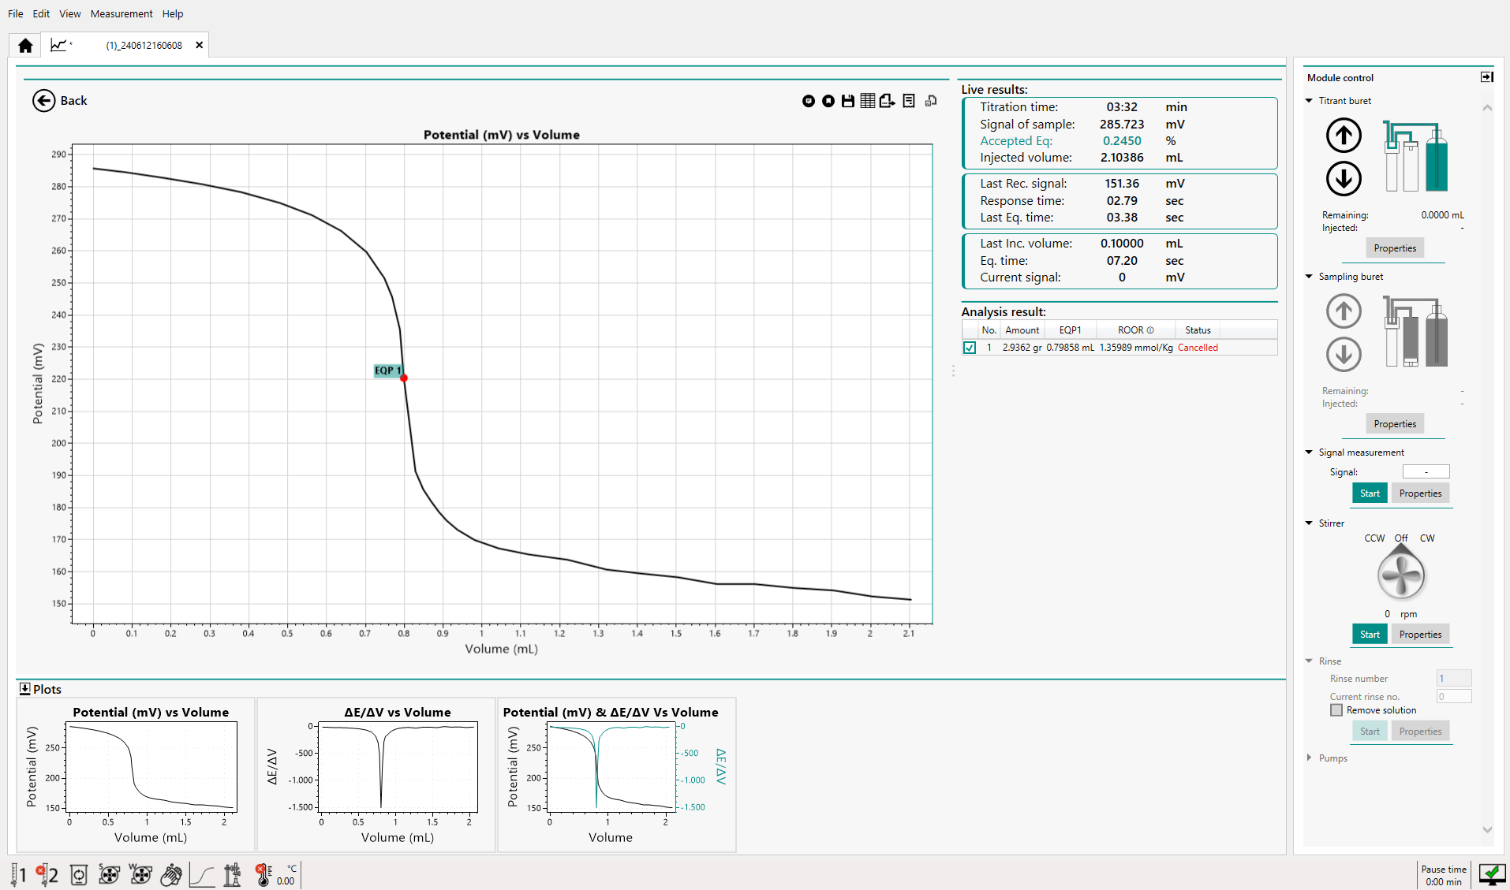Start the signal measurement
This screenshot has width=1510, height=890.
click(x=1370, y=493)
